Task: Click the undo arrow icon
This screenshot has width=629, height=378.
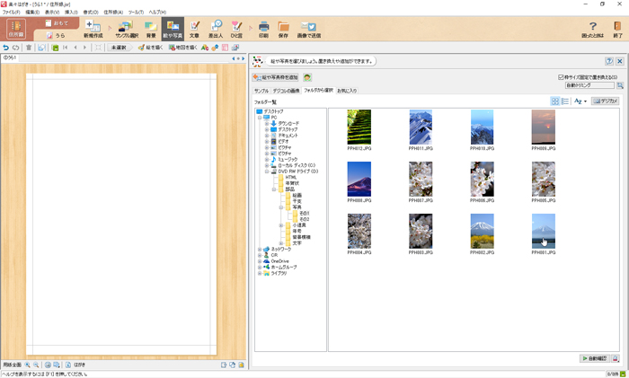Action: (x=6, y=47)
